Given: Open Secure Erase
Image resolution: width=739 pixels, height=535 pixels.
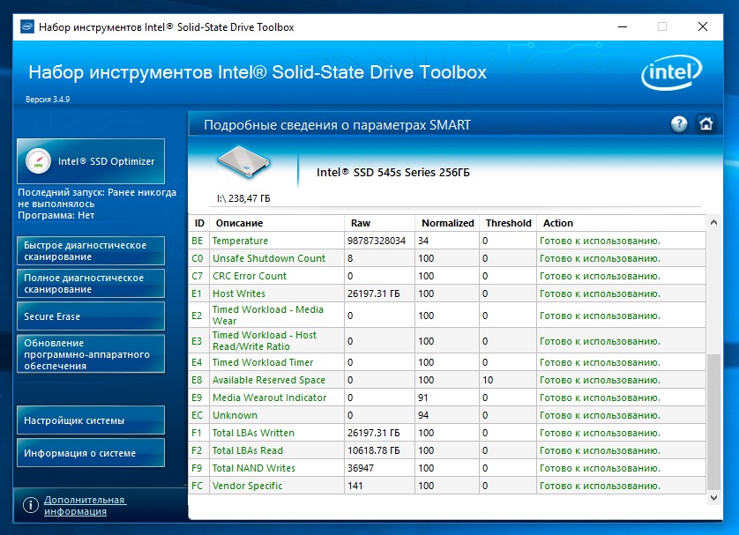Looking at the screenshot, I should point(90,316).
